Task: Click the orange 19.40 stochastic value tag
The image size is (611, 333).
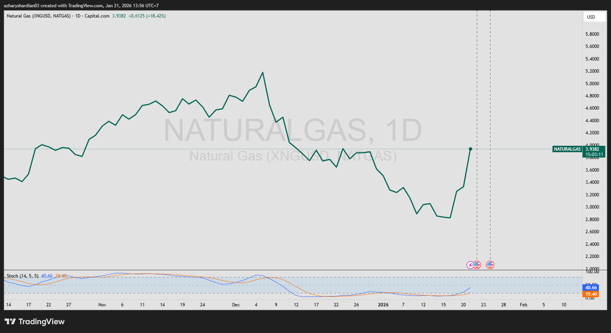Action: [x=590, y=294]
